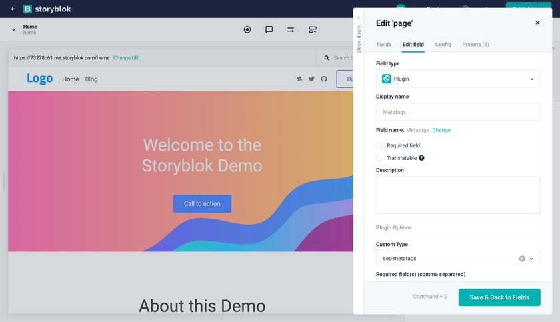
Task: Click the Storyblok logo icon
Action: click(27, 9)
